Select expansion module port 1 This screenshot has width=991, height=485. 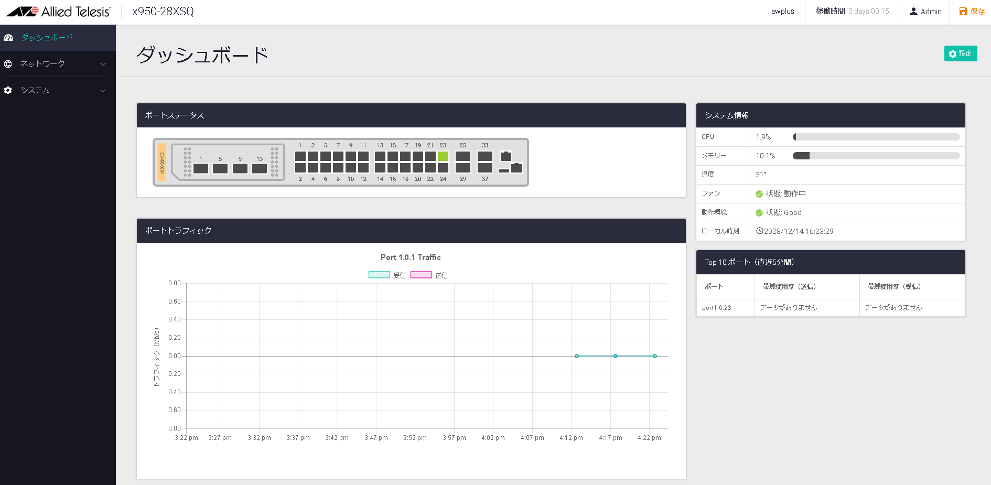pyautogui.click(x=201, y=169)
